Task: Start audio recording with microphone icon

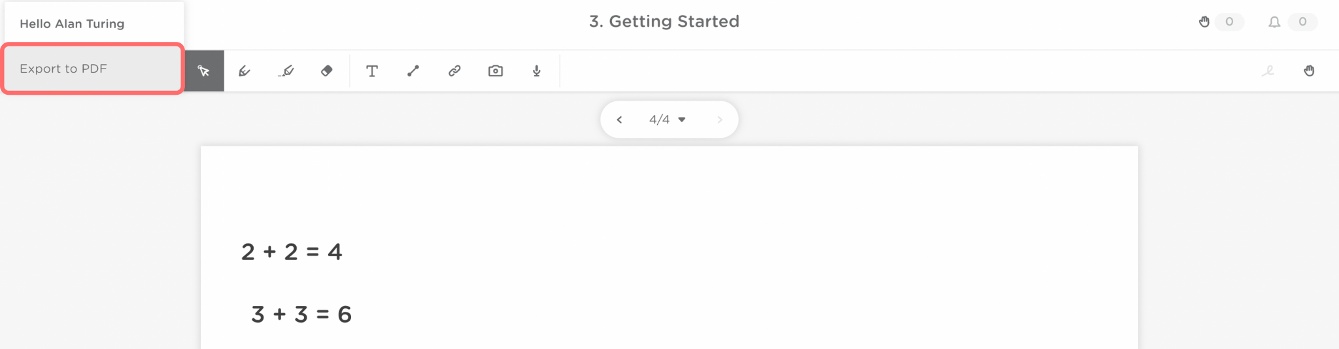Action: tap(537, 71)
